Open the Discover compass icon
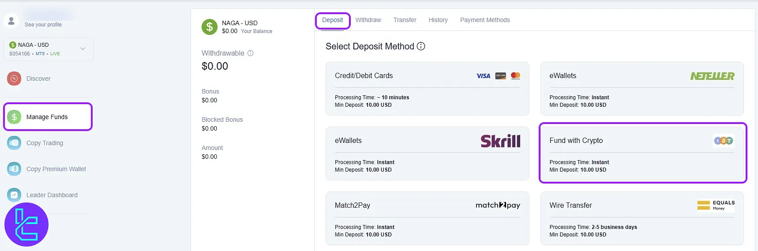 (x=14, y=79)
